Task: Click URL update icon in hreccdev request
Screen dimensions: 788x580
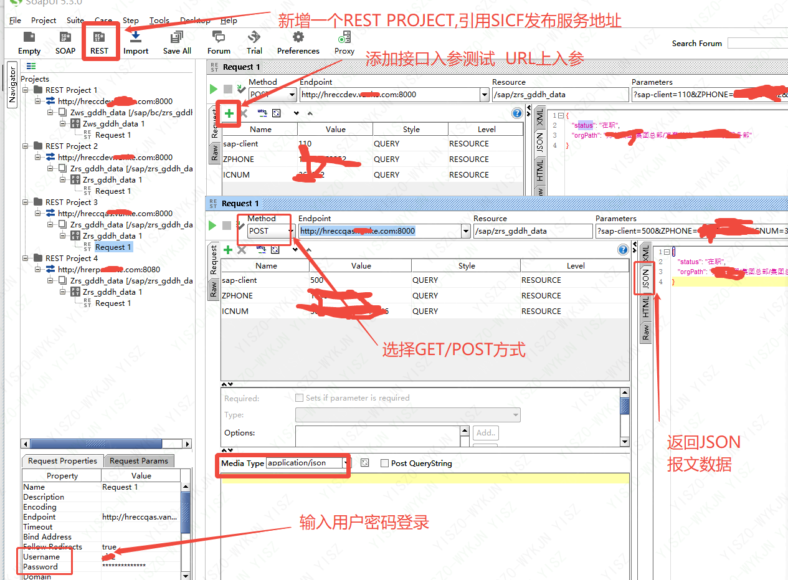Action: tap(262, 113)
